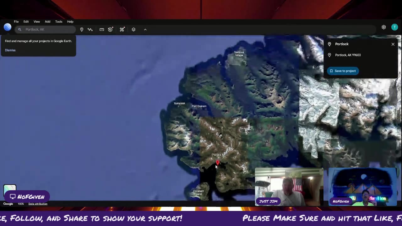This screenshot has width=402, height=226.
Task: Click the Seldovia Village map label
Action: [239, 54]
